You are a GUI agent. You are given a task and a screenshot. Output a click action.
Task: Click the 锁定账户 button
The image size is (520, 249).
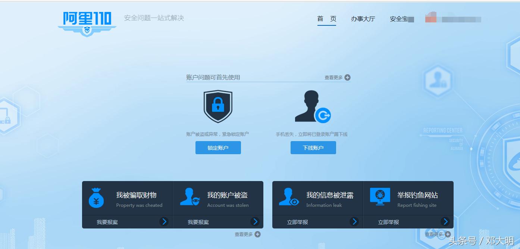click(218, 147)
